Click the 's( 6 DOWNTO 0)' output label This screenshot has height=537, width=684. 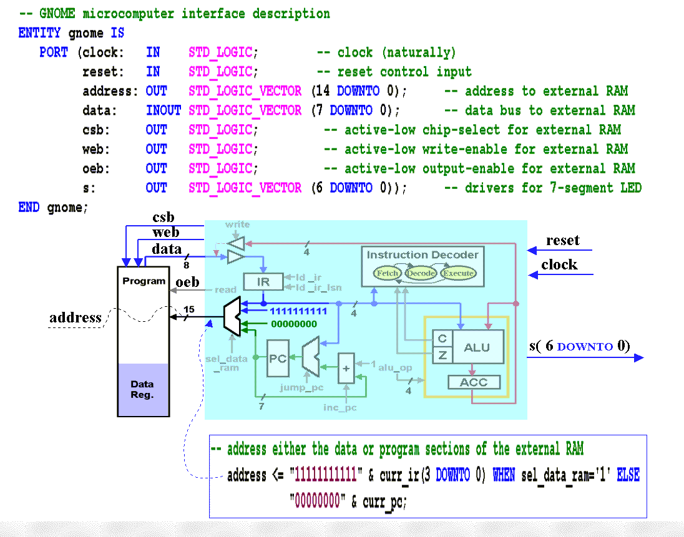[580, 346]
